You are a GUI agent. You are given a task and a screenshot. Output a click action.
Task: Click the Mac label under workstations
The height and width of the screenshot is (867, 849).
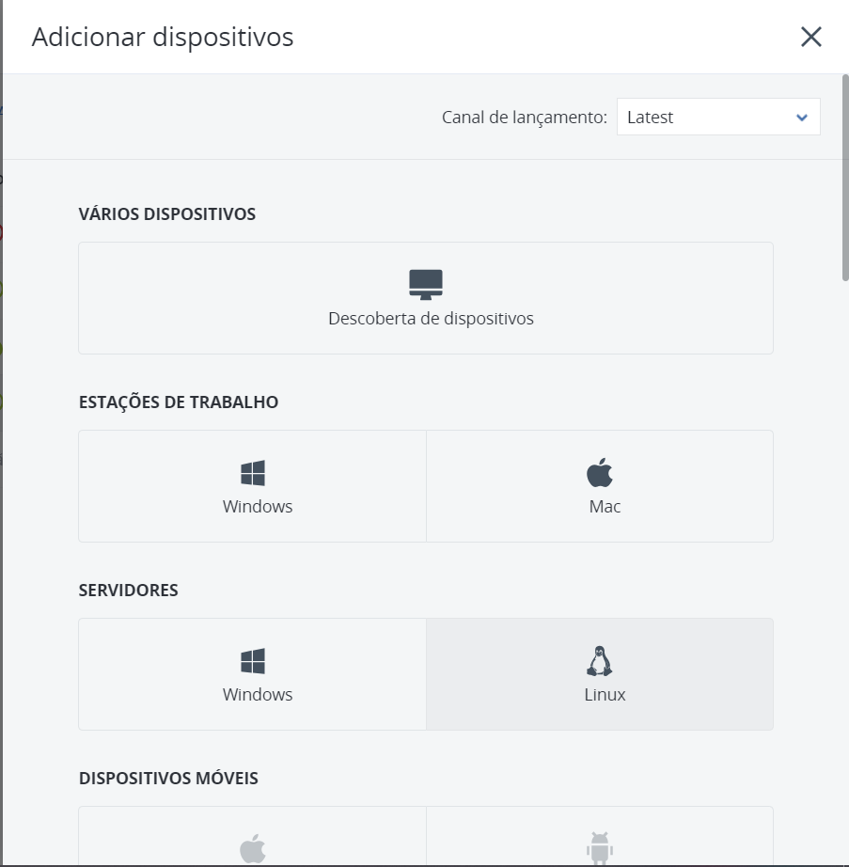(x=605, y=507)
